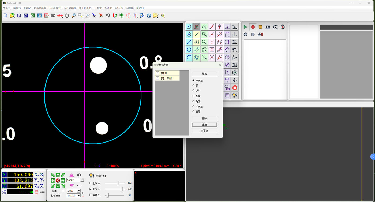Viewport: 375px width, 202px height.
Task: Select the 矩形 radio option
Action: pos(194,91)
